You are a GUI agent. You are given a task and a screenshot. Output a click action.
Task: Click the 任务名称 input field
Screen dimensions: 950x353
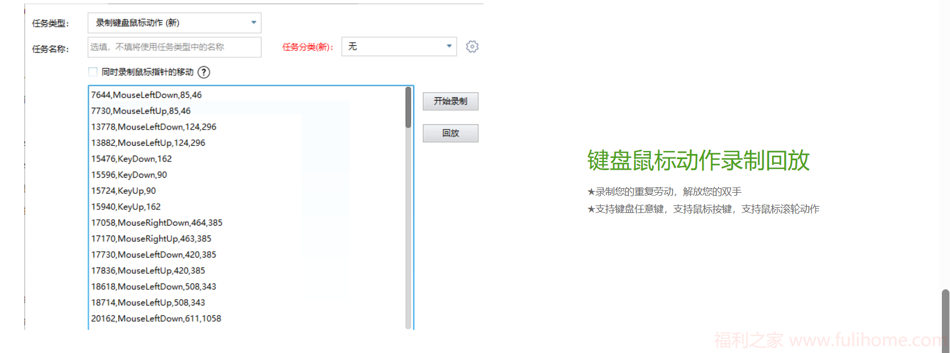(174, 47)
